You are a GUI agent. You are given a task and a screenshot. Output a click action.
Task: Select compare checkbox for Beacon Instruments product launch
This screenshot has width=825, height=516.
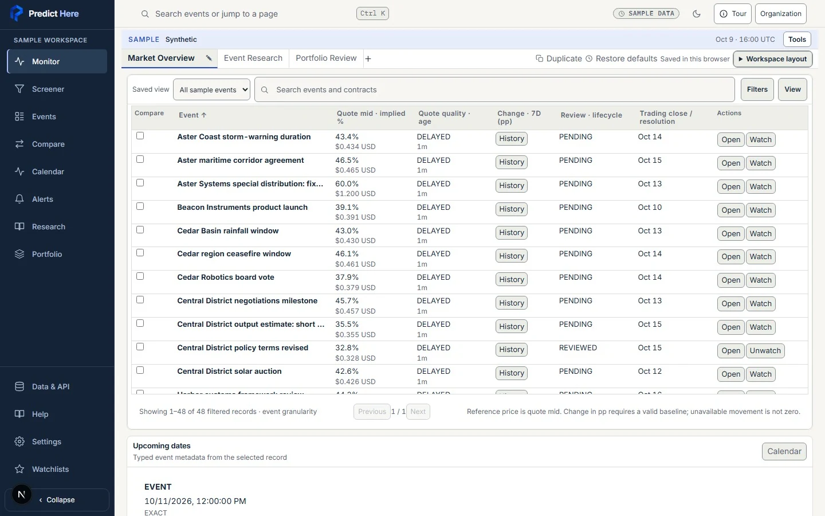coord(140,206)
